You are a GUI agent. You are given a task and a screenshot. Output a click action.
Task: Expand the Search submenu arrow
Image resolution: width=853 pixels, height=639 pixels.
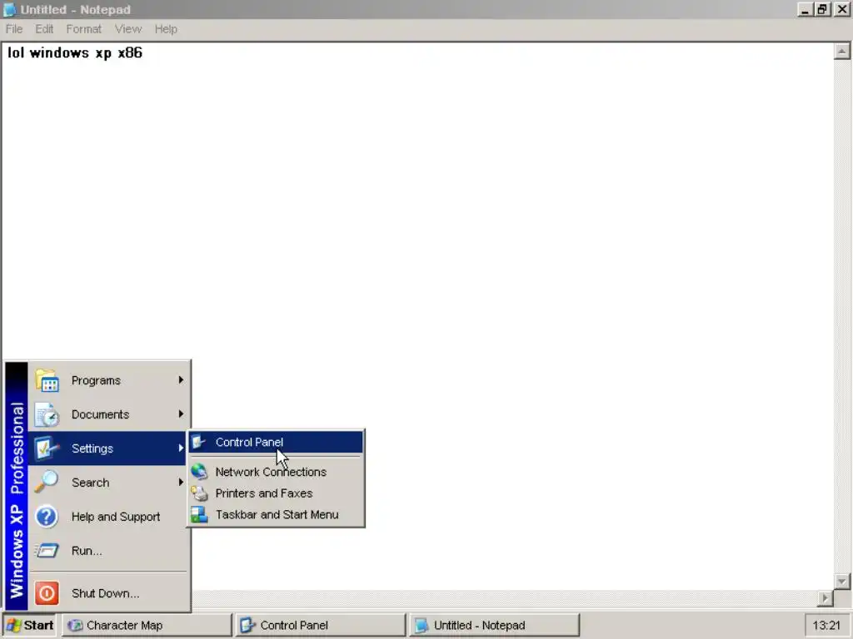[x=181, y=482]
